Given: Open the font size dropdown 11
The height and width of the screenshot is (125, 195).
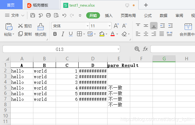Looking at the screenshot, I should [x=109, y=26].
